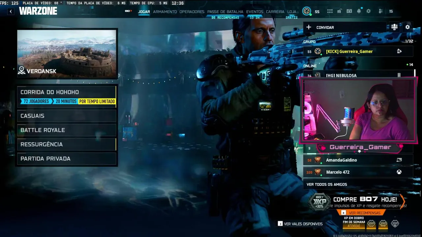Click PC platform icon on AmandaGaldino row
This screenshot has height=237, width=422.
pos(399,160)
